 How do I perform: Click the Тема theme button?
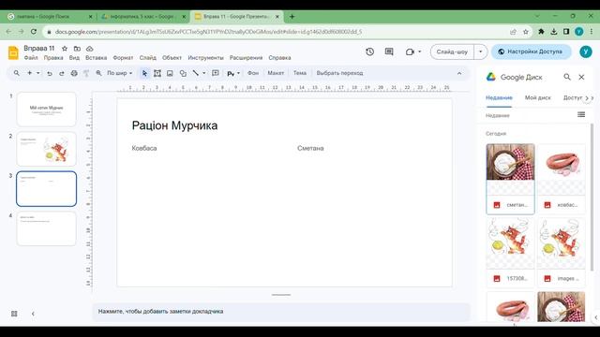[x=300, y=73]
